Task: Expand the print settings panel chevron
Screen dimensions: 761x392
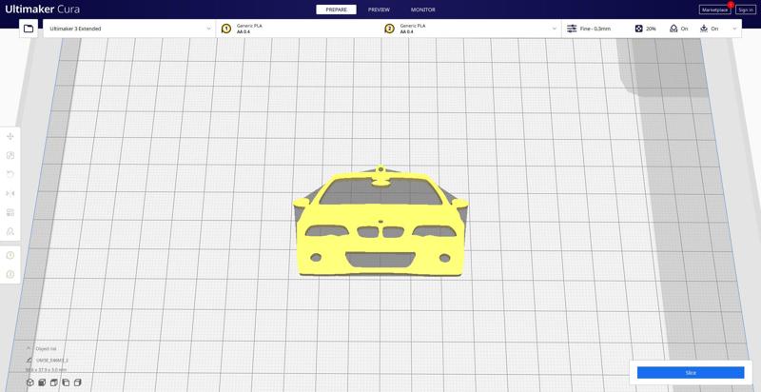Action: [x=734, y=29]
